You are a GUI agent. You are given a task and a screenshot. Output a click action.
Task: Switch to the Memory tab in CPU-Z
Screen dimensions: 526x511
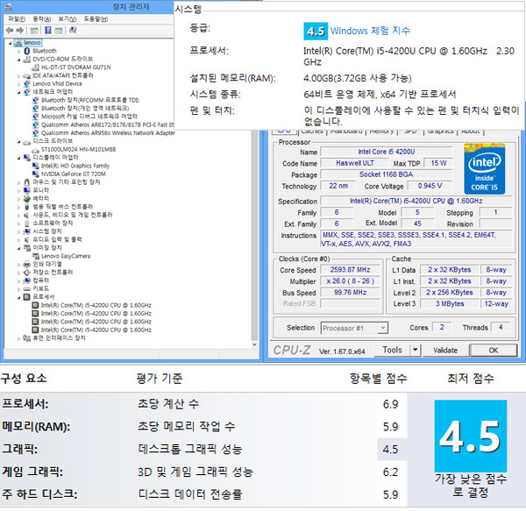(381, 131)
